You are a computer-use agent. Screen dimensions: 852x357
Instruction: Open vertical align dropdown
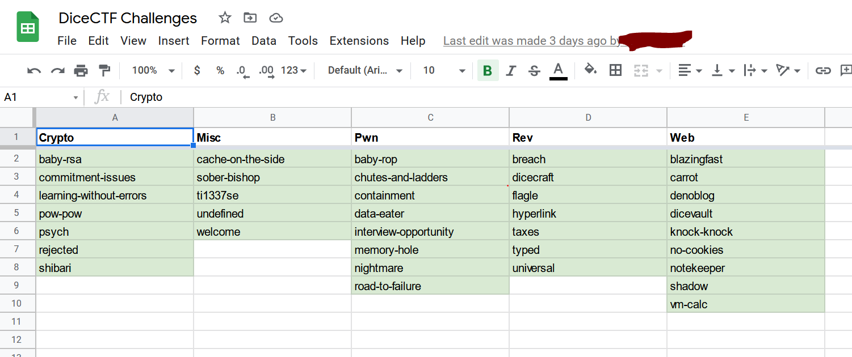[723, 70]
